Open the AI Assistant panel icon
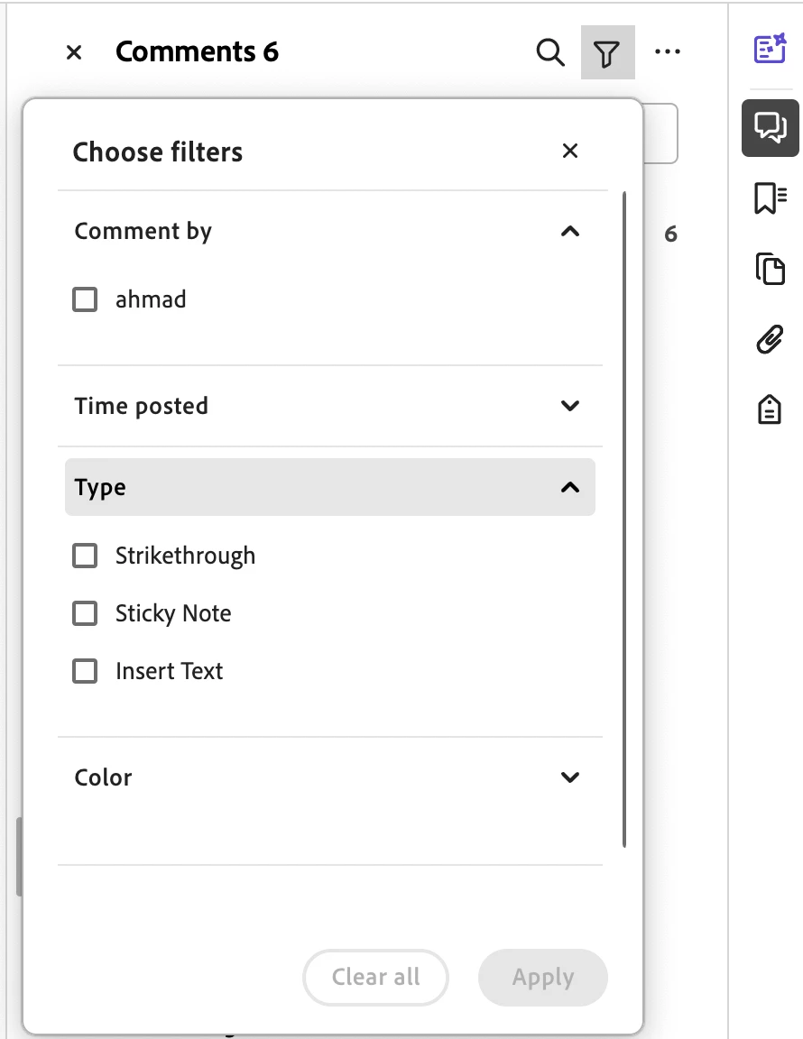This screenshot has width=803, height=1039. point(770,49)
